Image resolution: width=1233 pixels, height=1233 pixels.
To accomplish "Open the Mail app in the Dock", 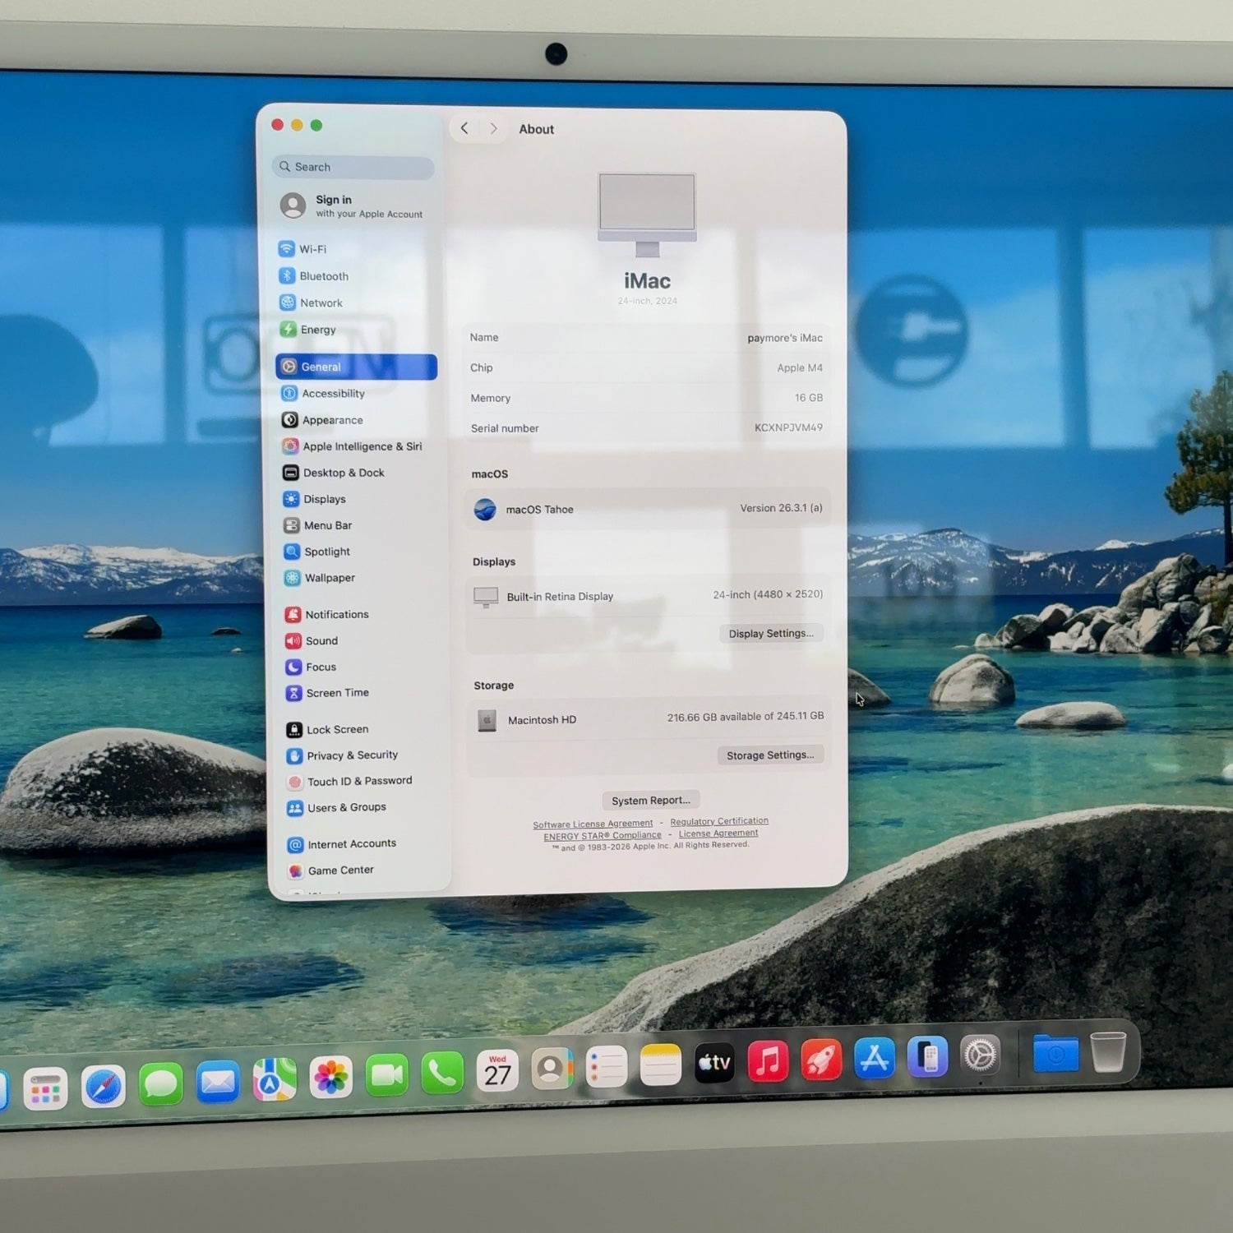I will pyautogui.click(x=218, y=1082).
